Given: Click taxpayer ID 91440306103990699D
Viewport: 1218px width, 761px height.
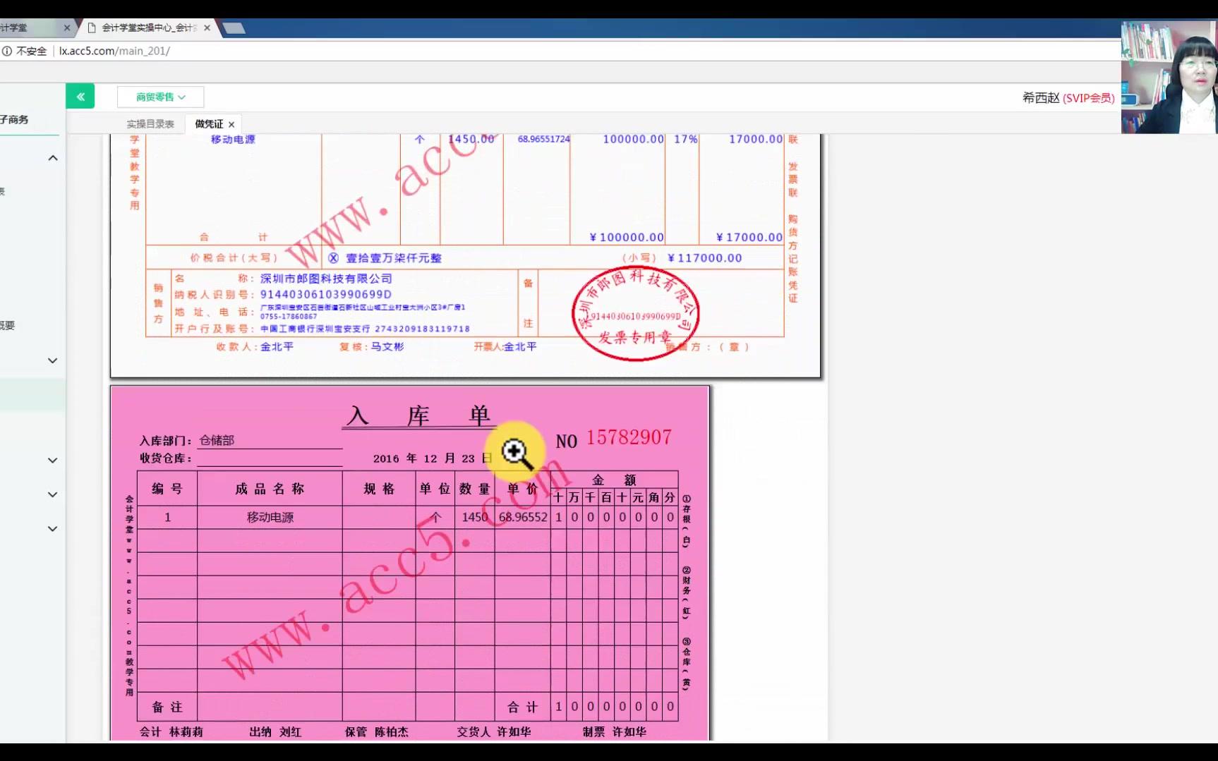Looking at the screenshot, I should [x=326, y=294].
